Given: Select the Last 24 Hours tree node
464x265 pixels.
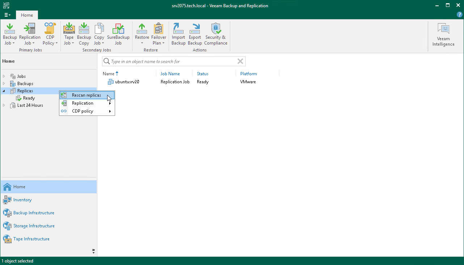Looking at the screenshot, I should pyautogui.click(x=30, y=105).
